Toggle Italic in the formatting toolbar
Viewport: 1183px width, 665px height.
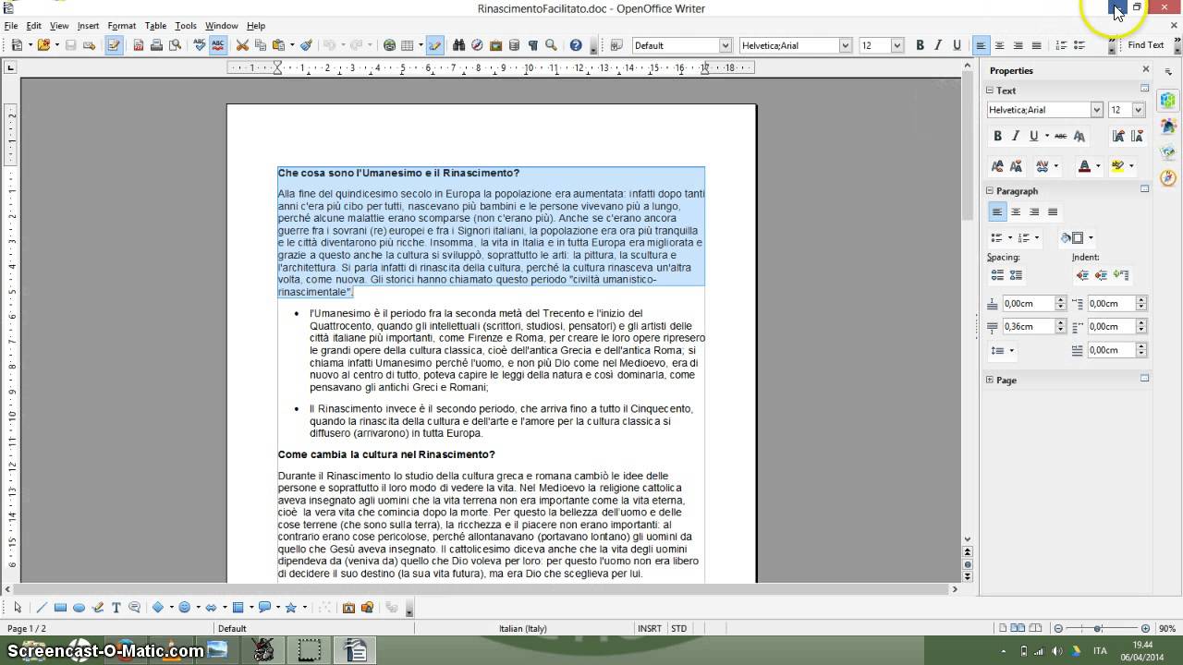(x=938, y=45)
